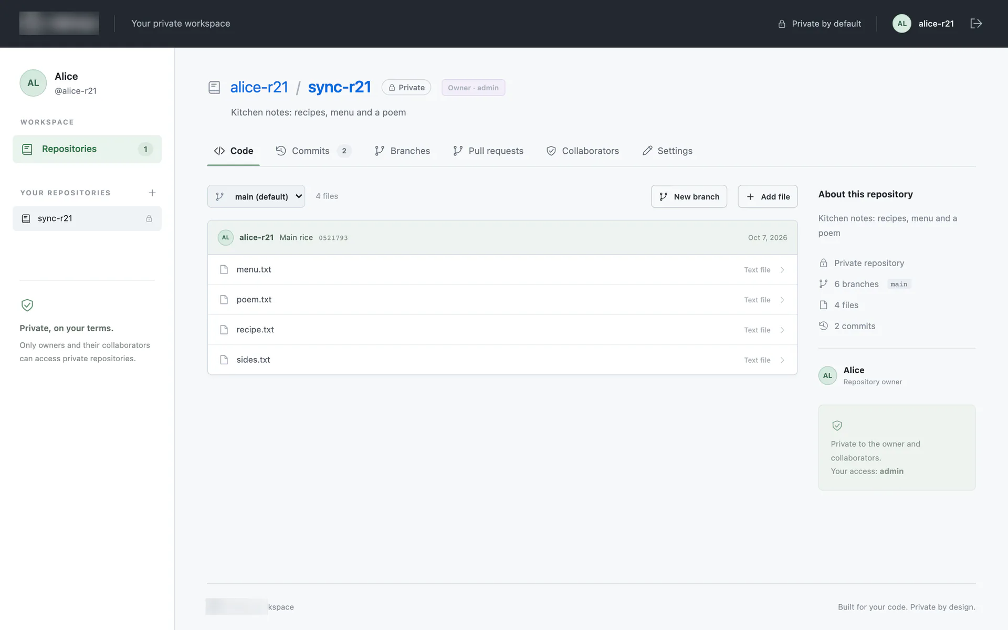The height and width of the screenshot is (630, 1008).
Task: Click the lock icon next to Private by default
Action: [x=782, y=24]
